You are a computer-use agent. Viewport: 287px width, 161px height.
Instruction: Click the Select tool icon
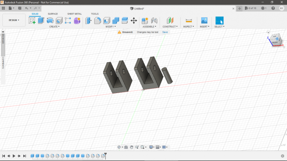(219, 21)
